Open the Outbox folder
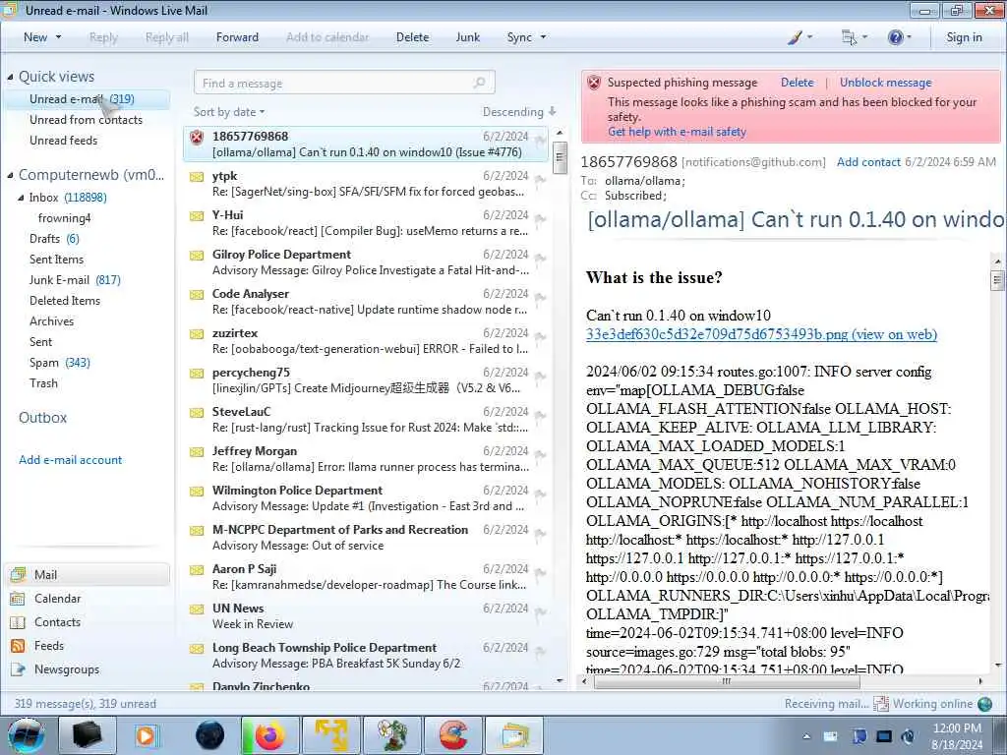Screen dimensions: 1007x755 (x=42, y=418)
